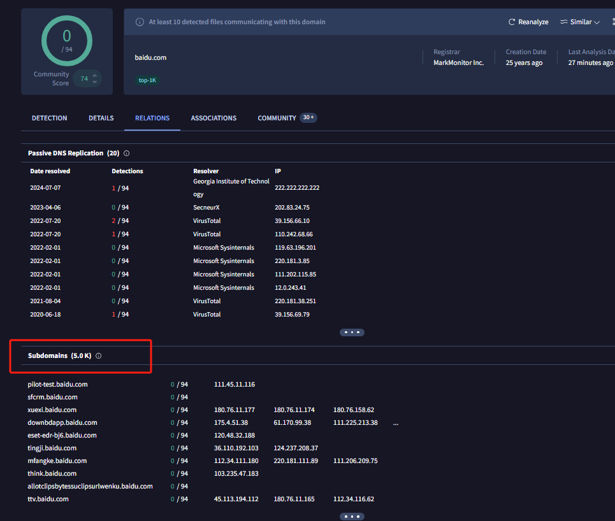Viewport: 615px width, 521px height.
Task: Open the ASSOCIATIONS tab
Action: 213,118
